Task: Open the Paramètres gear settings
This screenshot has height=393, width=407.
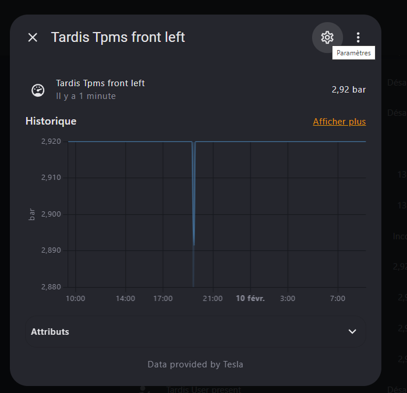Action: pos(327,37)
